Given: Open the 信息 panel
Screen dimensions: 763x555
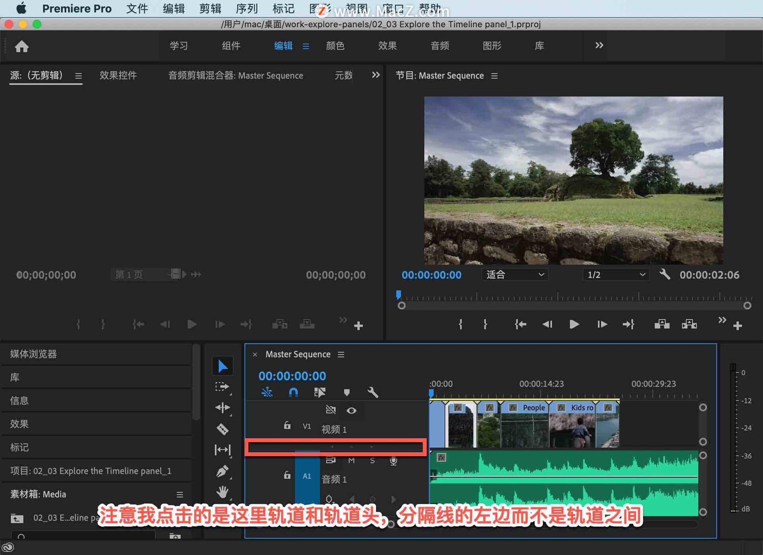Looking at the screenshot, I should (19, 400).
